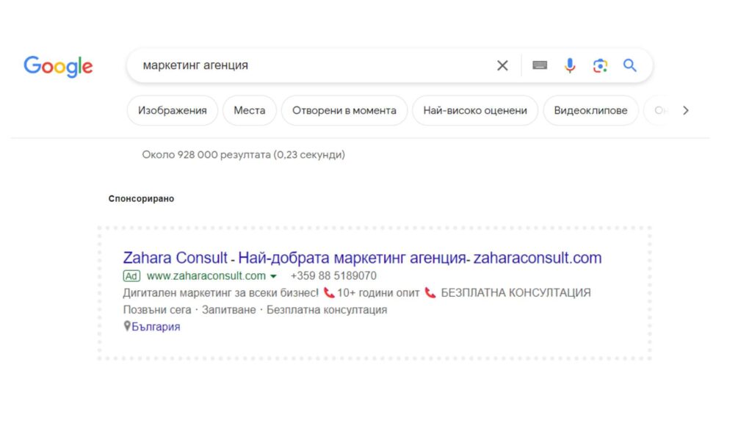Click the БЕЗПЛАТНА КОНСУЛТАЦИЯ description text
The width and height of the screenshot is (752, 423).
pos(516,292)
